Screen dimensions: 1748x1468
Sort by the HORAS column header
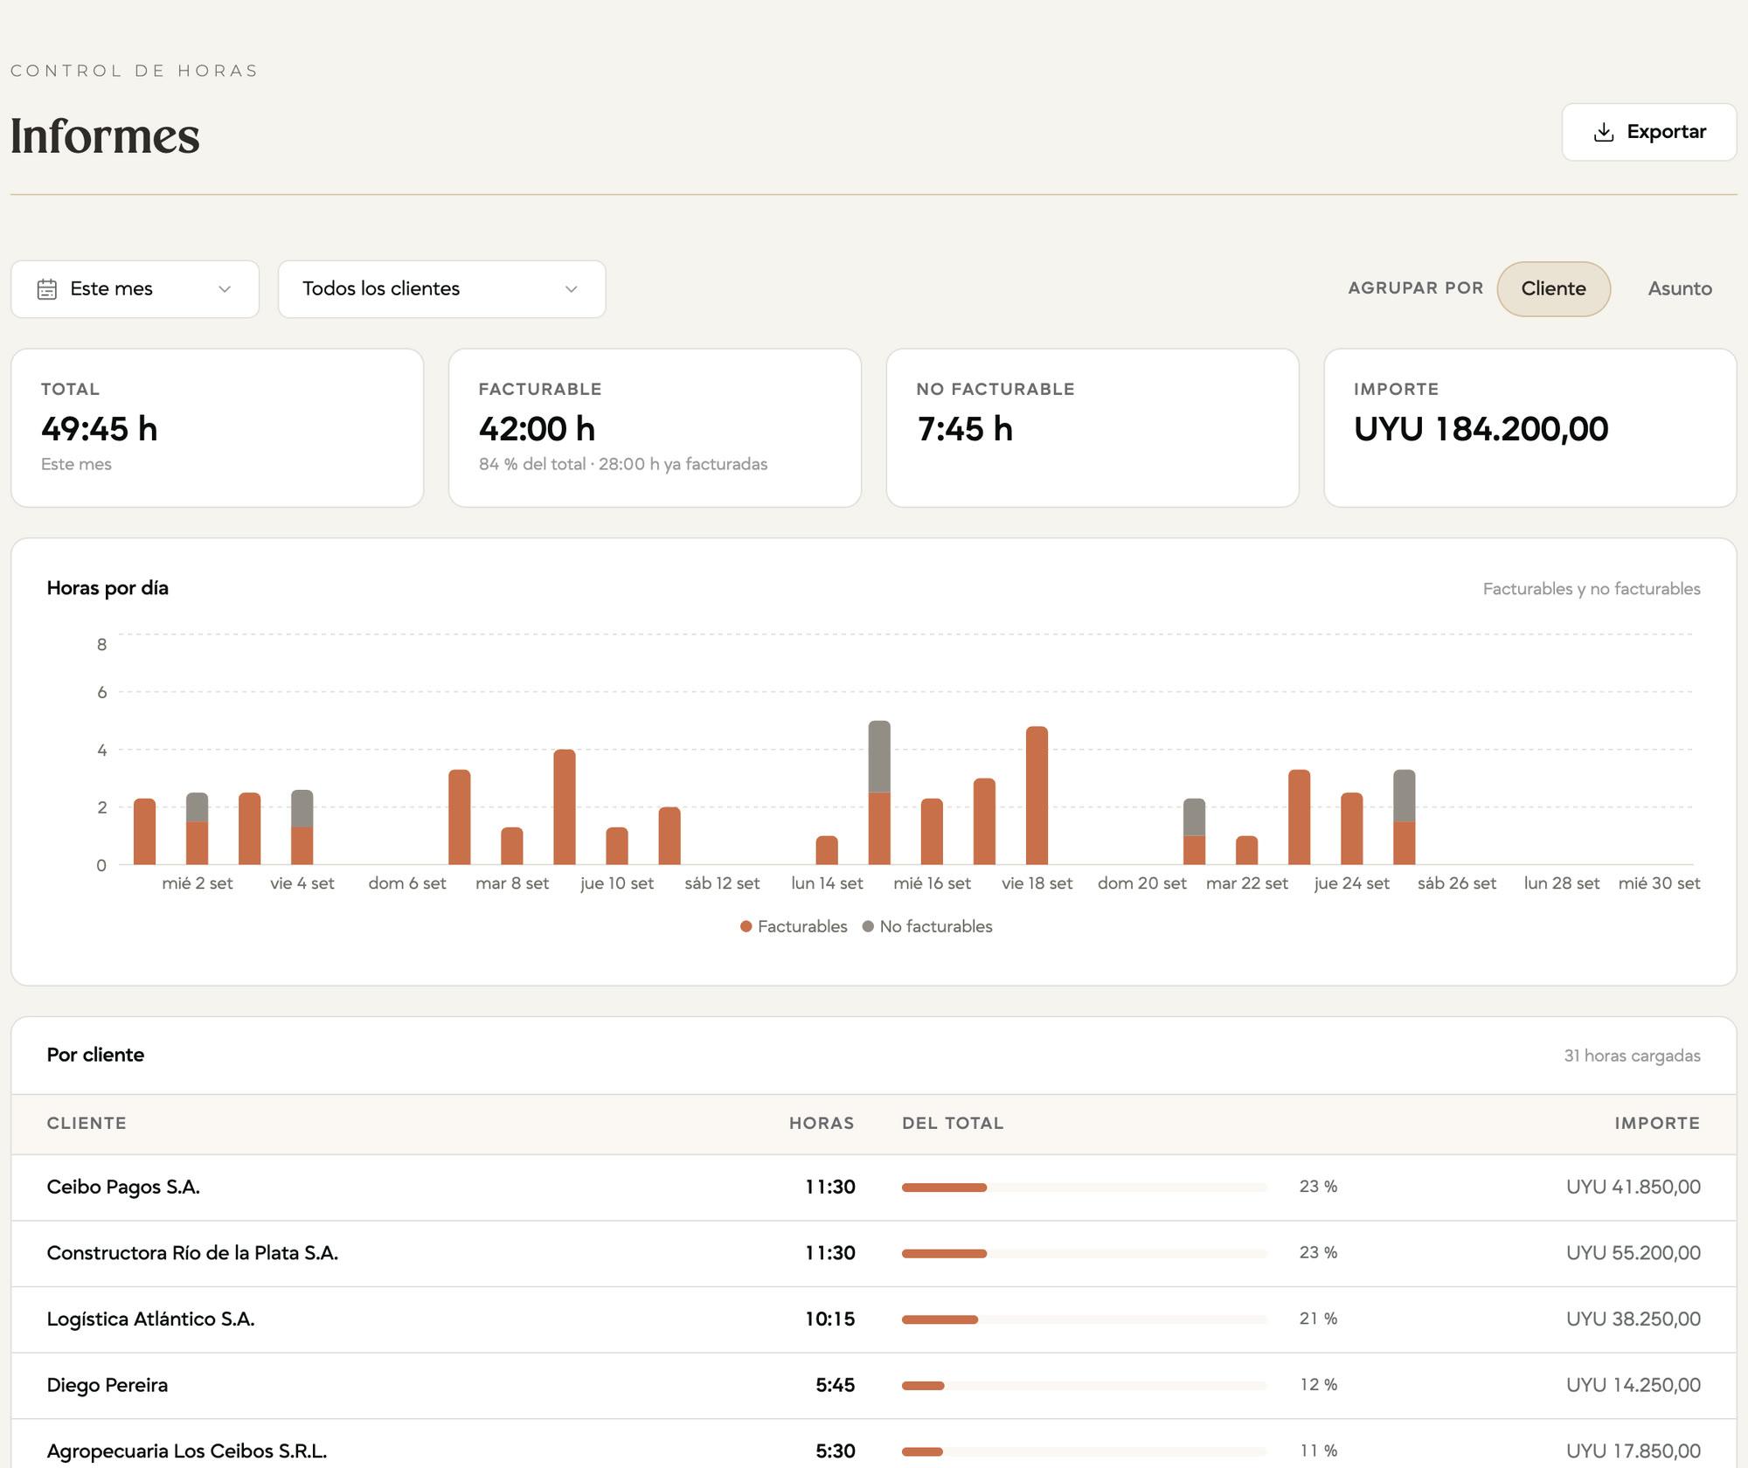[822, 1123]
